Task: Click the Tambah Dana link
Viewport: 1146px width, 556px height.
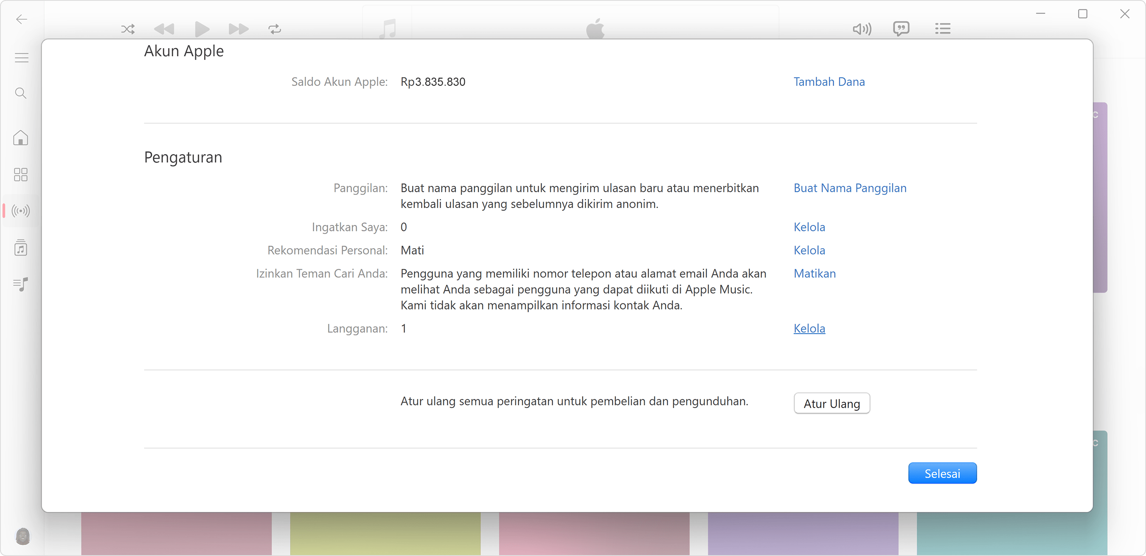Action: [x=829, y=82]
